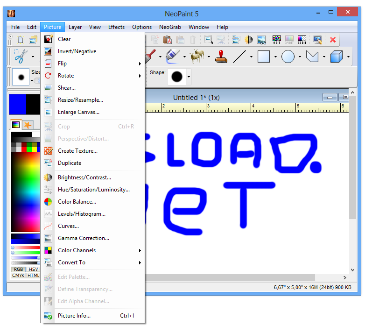Click the red X delete toolbar icon
Viewport: 365px width, 326px height.
pos(333,40)
